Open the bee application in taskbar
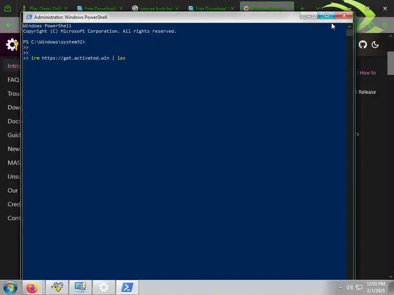This screenshot has width=394, height=295. [57, 287]
